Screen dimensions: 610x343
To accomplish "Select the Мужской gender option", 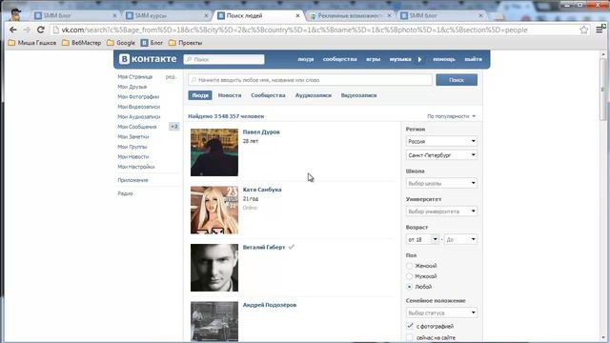I will [409, 276].
